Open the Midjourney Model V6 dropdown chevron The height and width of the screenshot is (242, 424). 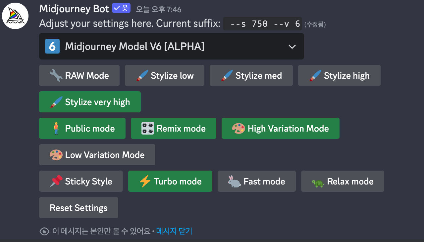click(x=292, y=47)
